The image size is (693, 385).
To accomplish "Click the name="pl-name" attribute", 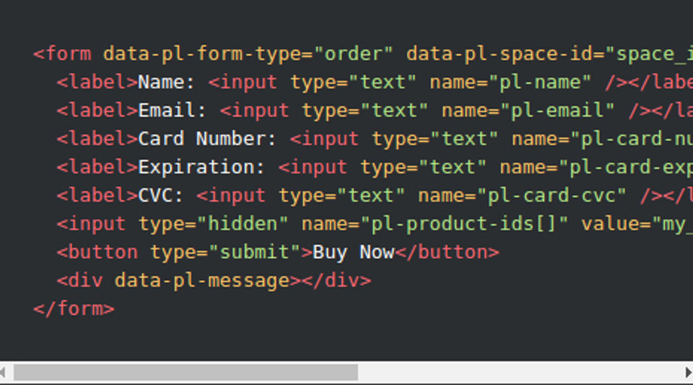I will [x=510, y=82].
